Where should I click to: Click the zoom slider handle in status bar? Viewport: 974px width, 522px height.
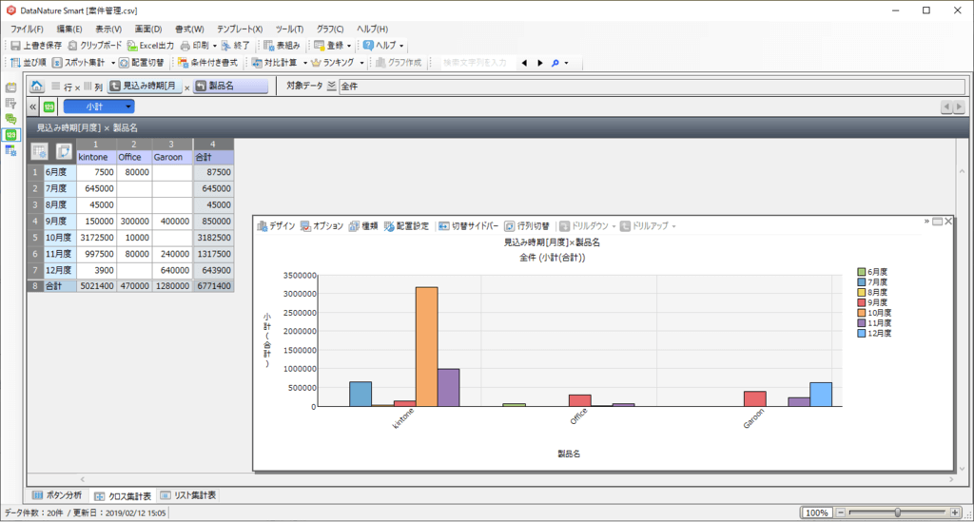[x=898, y=512]
